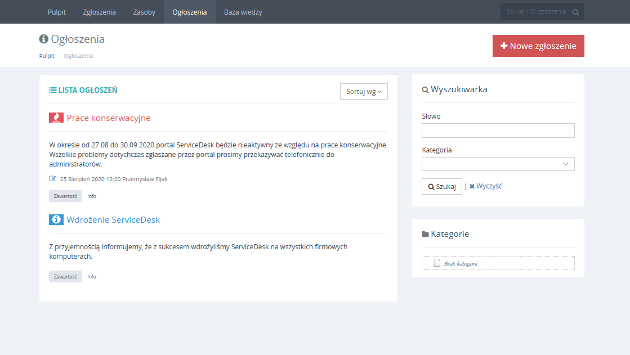Viewport: 630px width, 355px height.
Task: Select Zawartość tab under Wdrożenie ServiceDesk
Action: (x=65, y=276)
